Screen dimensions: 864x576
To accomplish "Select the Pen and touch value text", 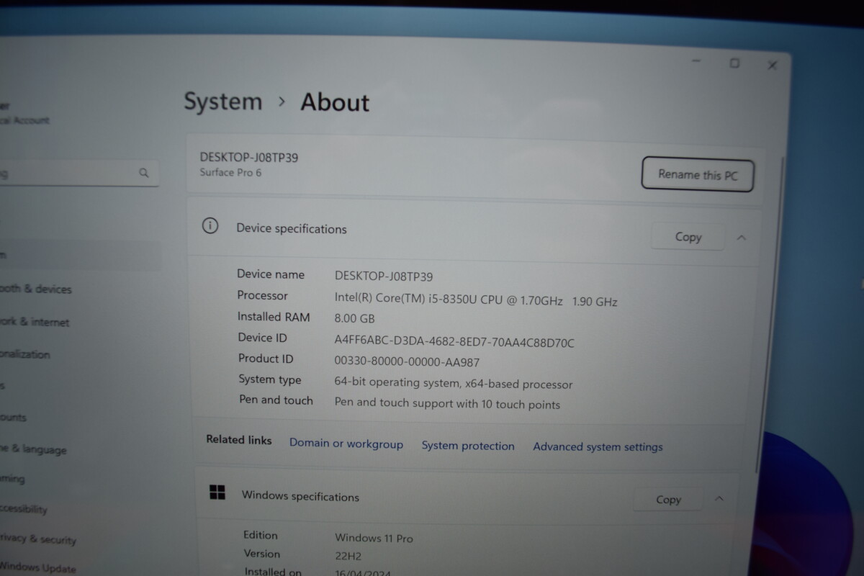I will [447, 403].
